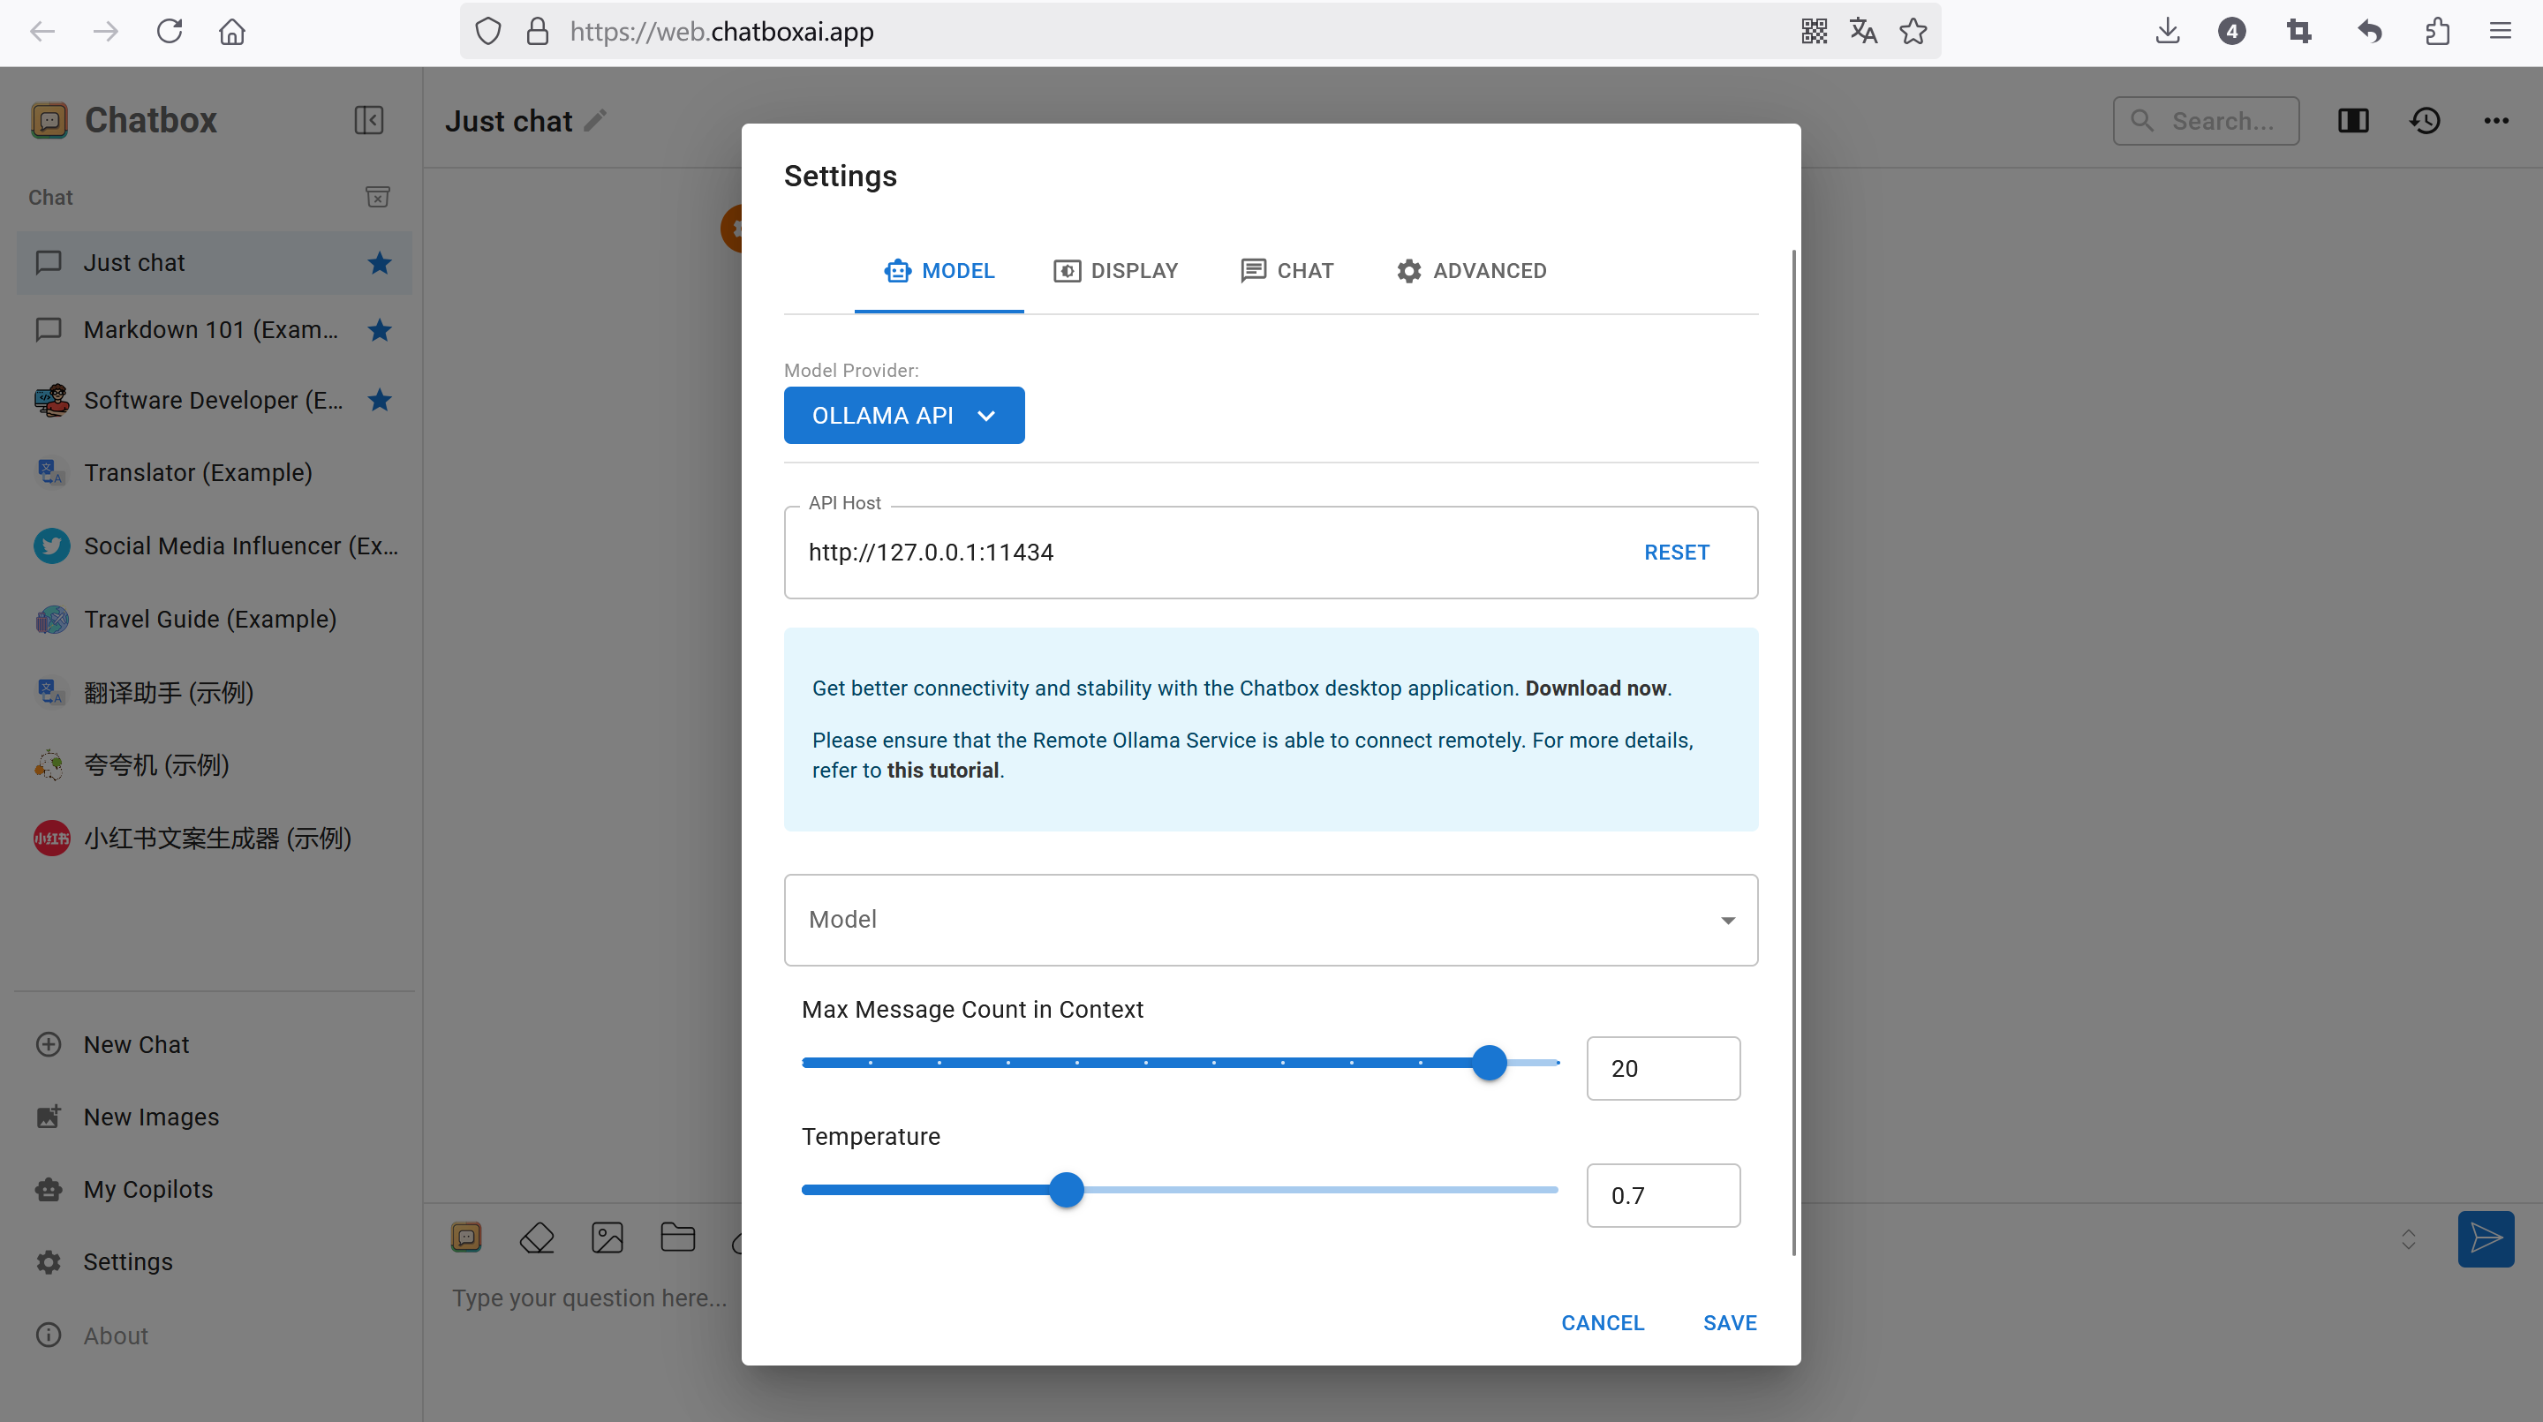
Task: Click the folder attach file icon
Action: click(x=677, y=1238)
